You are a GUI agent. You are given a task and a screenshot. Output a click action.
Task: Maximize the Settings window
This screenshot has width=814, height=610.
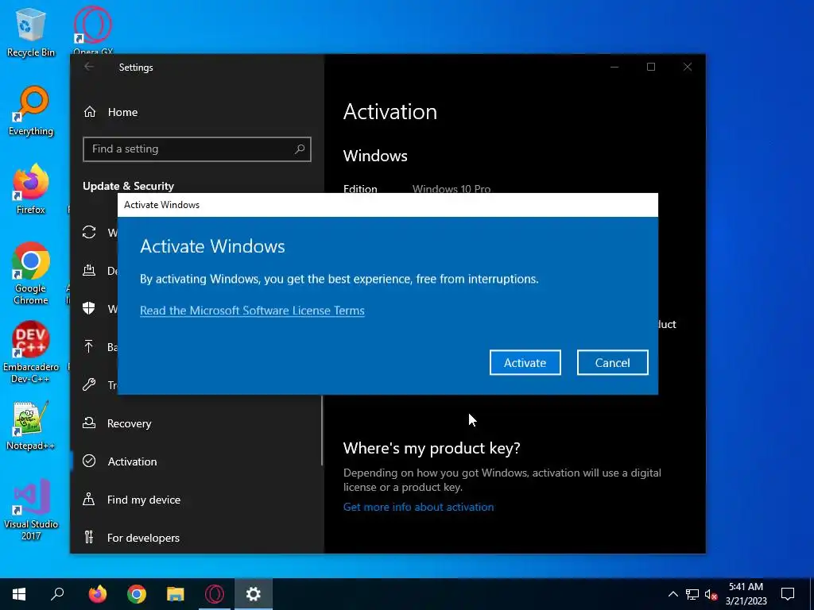[x=651, y=67]
